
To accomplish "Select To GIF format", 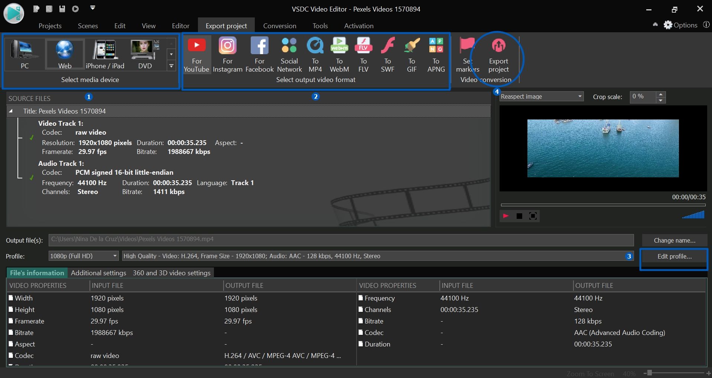I will pyautogui.click(x=412, y=55).
